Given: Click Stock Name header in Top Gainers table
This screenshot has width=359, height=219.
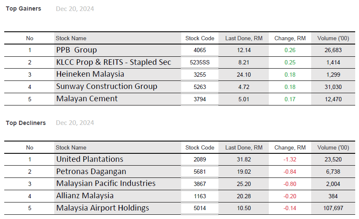Looking at the screenshot, I should 71,38.
